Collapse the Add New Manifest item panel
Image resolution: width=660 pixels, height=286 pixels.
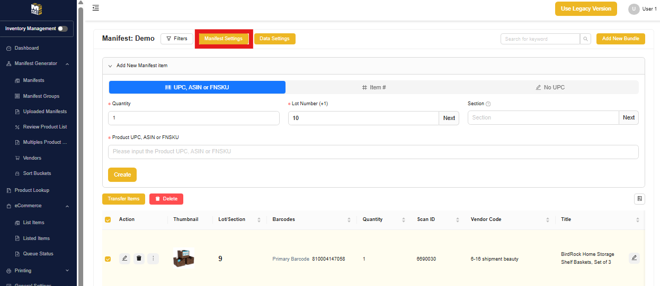[x=110, y=66]
